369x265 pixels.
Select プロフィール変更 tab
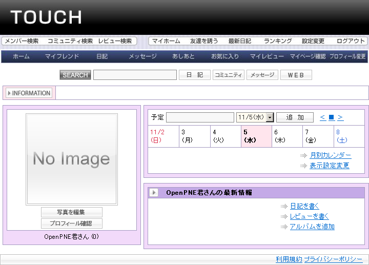347,56
